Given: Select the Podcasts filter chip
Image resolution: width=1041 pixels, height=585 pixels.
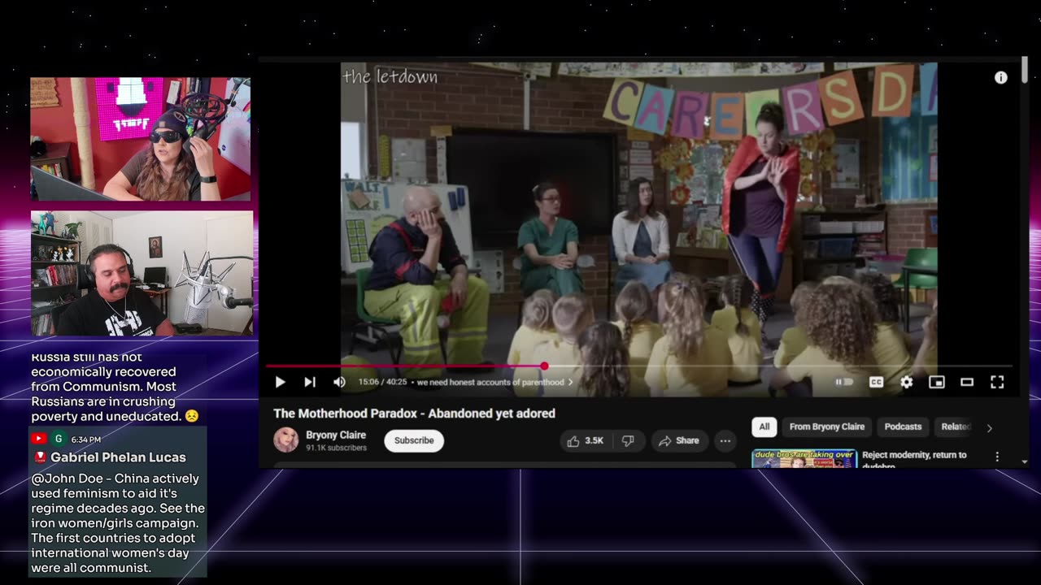Looking at the screenshot, I should tap(903, 427).
